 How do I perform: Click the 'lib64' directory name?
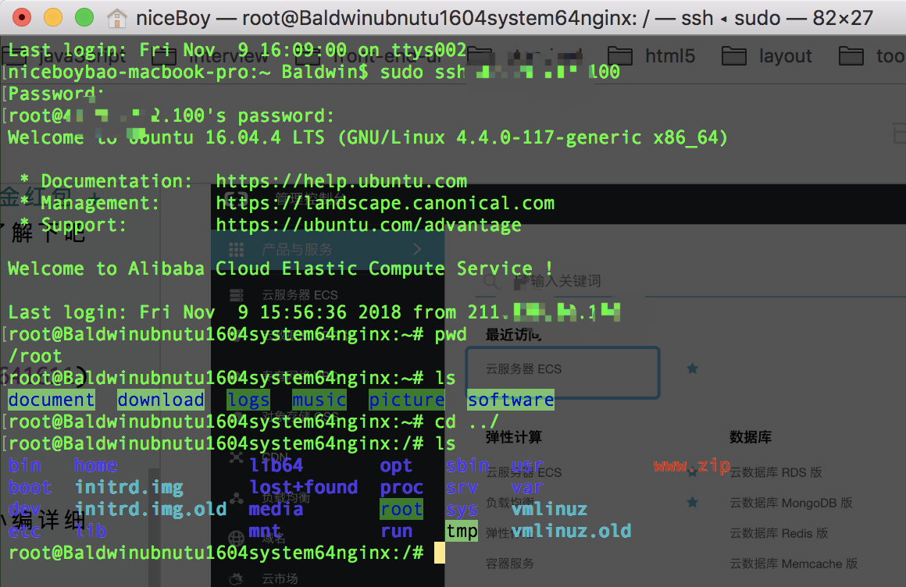pos(276,466)
